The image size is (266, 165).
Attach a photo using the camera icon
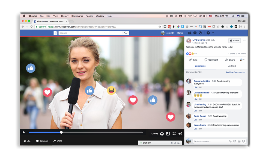[x=235, y=141]
